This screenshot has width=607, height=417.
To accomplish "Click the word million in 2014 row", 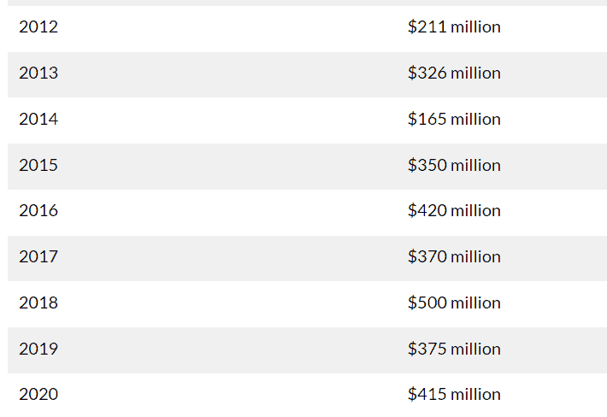I will click(x=475, y=119).
